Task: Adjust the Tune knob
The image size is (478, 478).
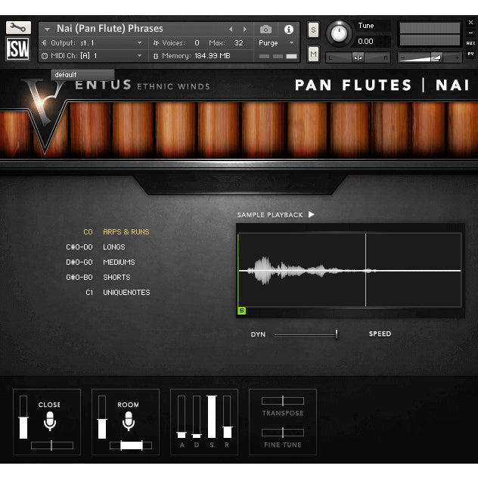Action: [x=339, y=33]
